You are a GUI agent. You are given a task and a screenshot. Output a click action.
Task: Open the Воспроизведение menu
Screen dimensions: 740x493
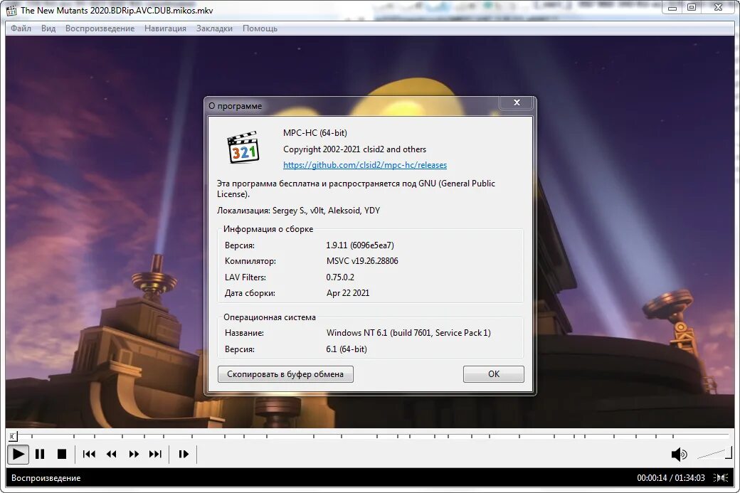100,28
